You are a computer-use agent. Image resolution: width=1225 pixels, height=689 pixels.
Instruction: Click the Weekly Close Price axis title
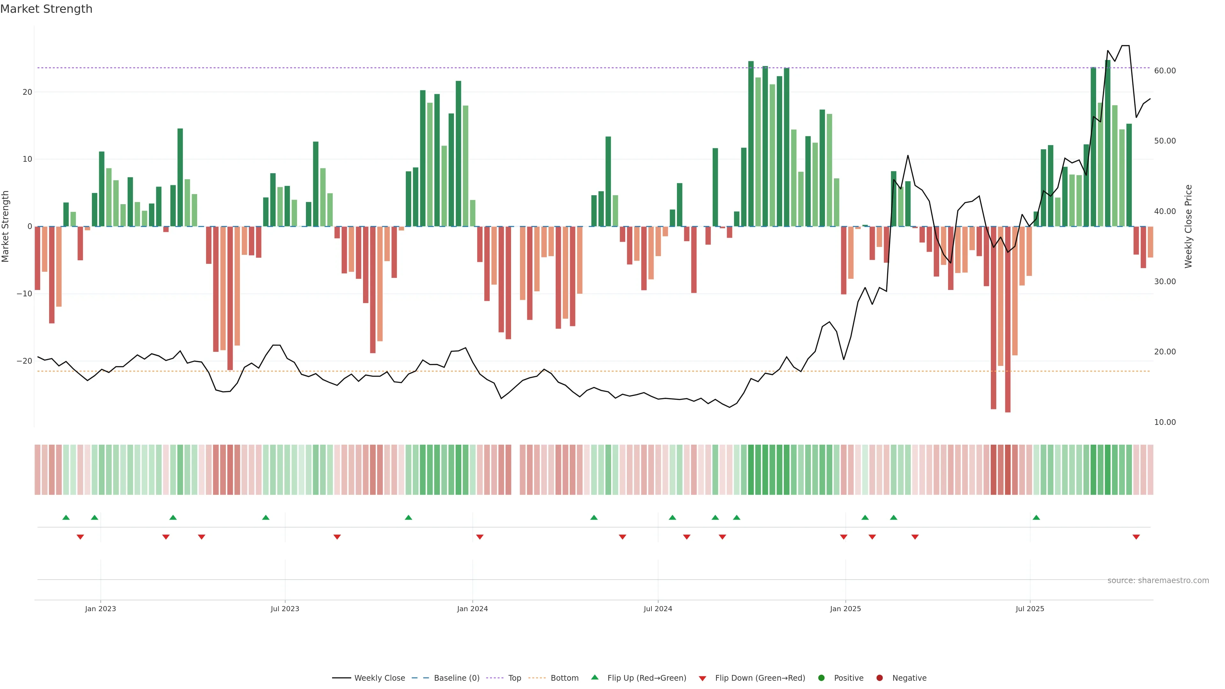tap(1188, 226)
